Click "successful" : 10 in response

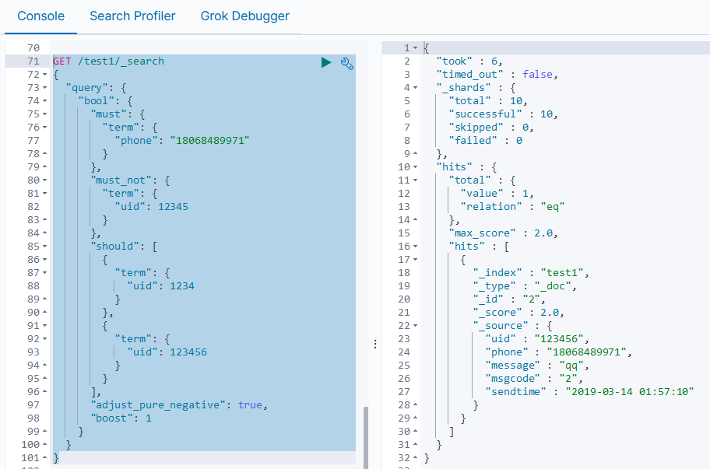[x=503, y=114]
